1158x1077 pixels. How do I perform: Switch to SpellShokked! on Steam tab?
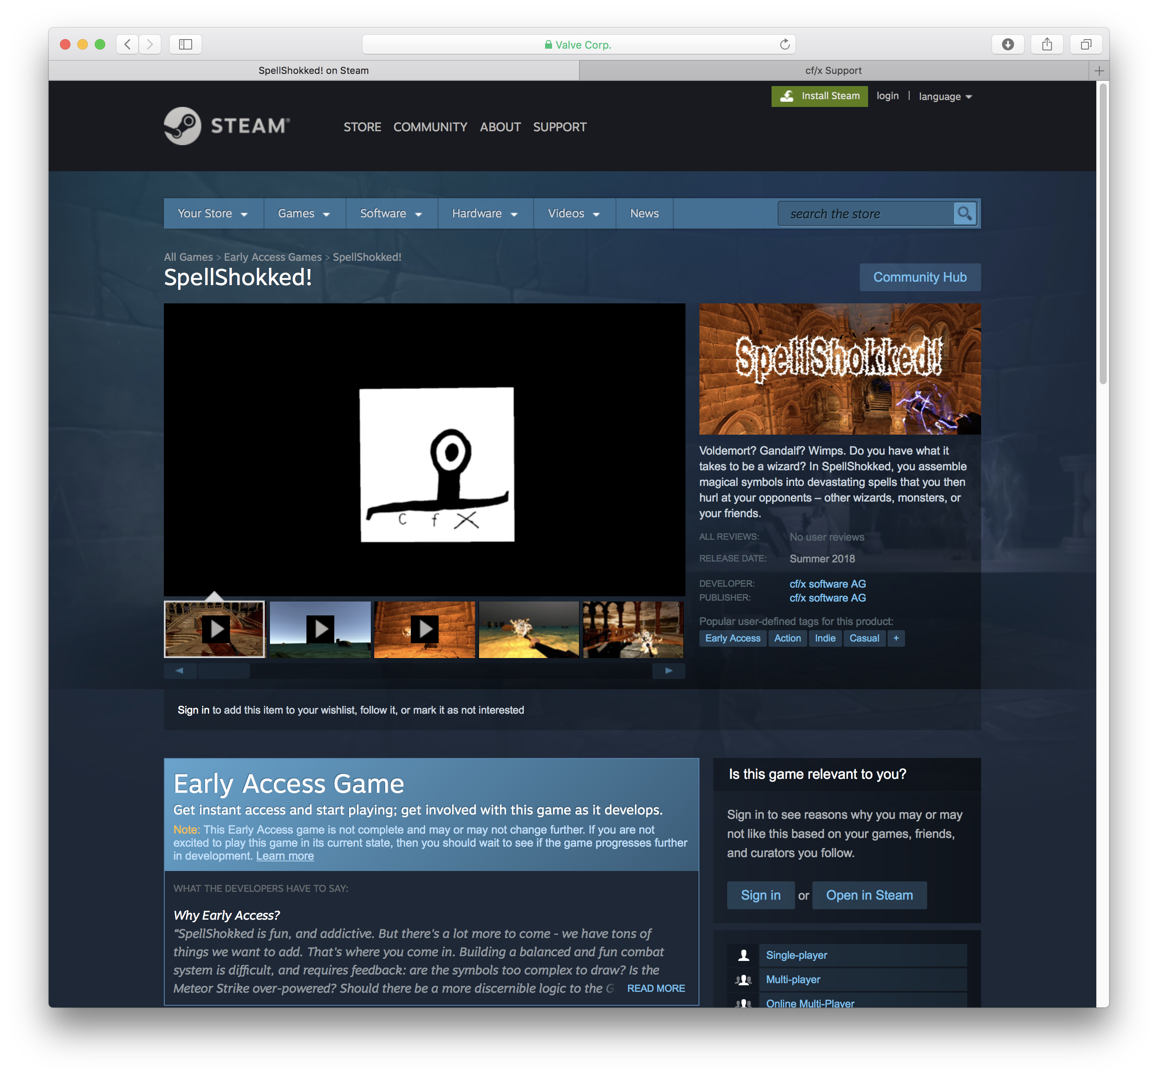tap(314, 70)
